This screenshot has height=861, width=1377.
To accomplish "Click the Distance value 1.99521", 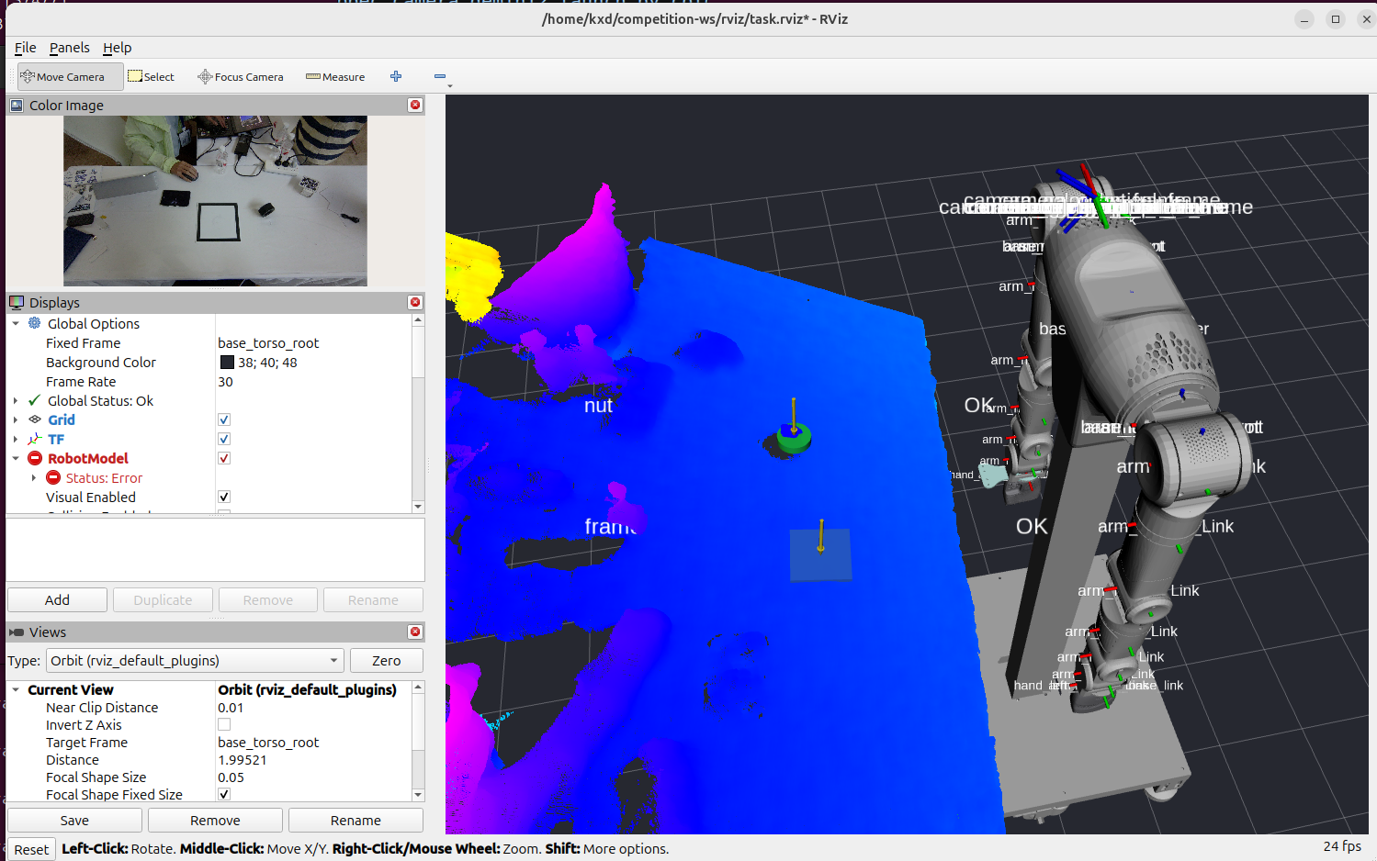I will click(243, 760).
